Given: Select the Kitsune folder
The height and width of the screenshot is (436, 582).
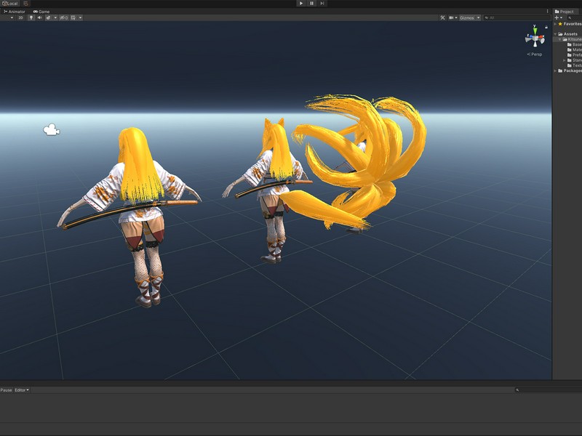Looking at the screenshot, I should click(x=572, y=39).
